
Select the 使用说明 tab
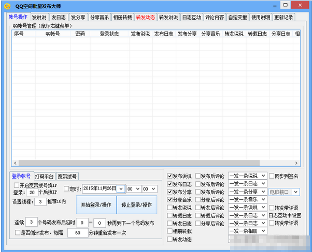click(261, 17)
